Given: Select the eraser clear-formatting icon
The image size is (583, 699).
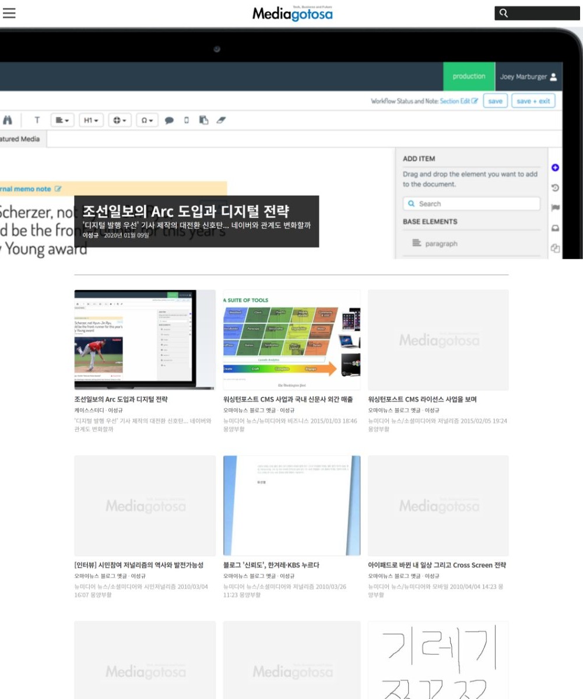Looking at the screenshot, I should [220, 121].
